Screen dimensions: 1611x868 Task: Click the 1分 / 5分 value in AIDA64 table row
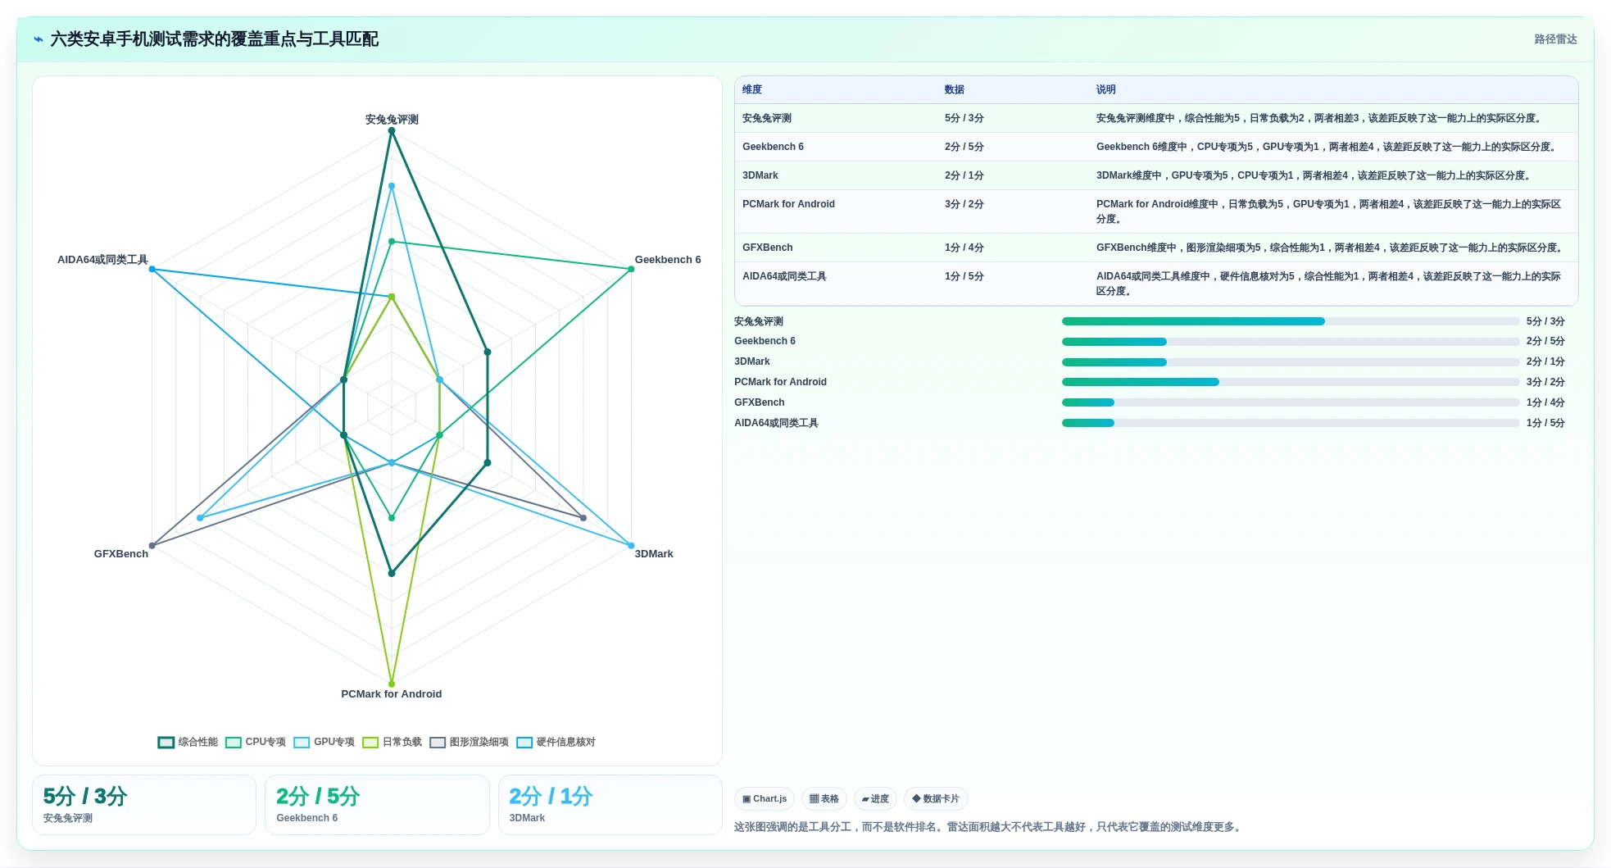pos(964,276)
